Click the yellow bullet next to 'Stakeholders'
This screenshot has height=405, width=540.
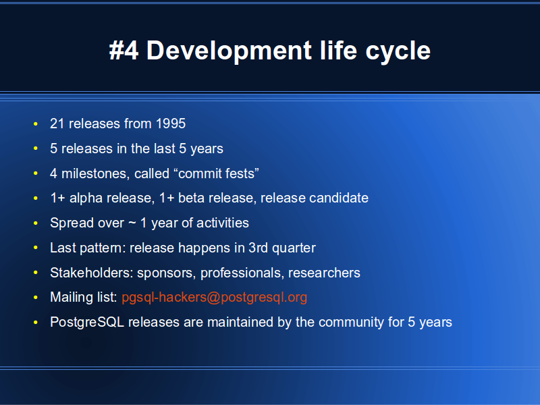[x=36, y=273]
